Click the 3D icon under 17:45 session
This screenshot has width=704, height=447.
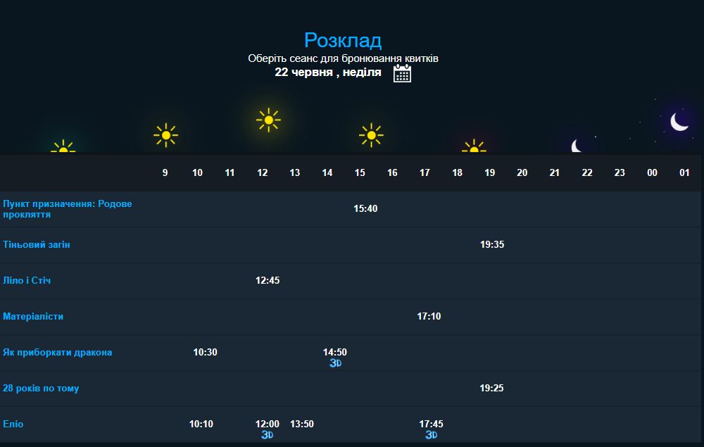tap(432, 435)
